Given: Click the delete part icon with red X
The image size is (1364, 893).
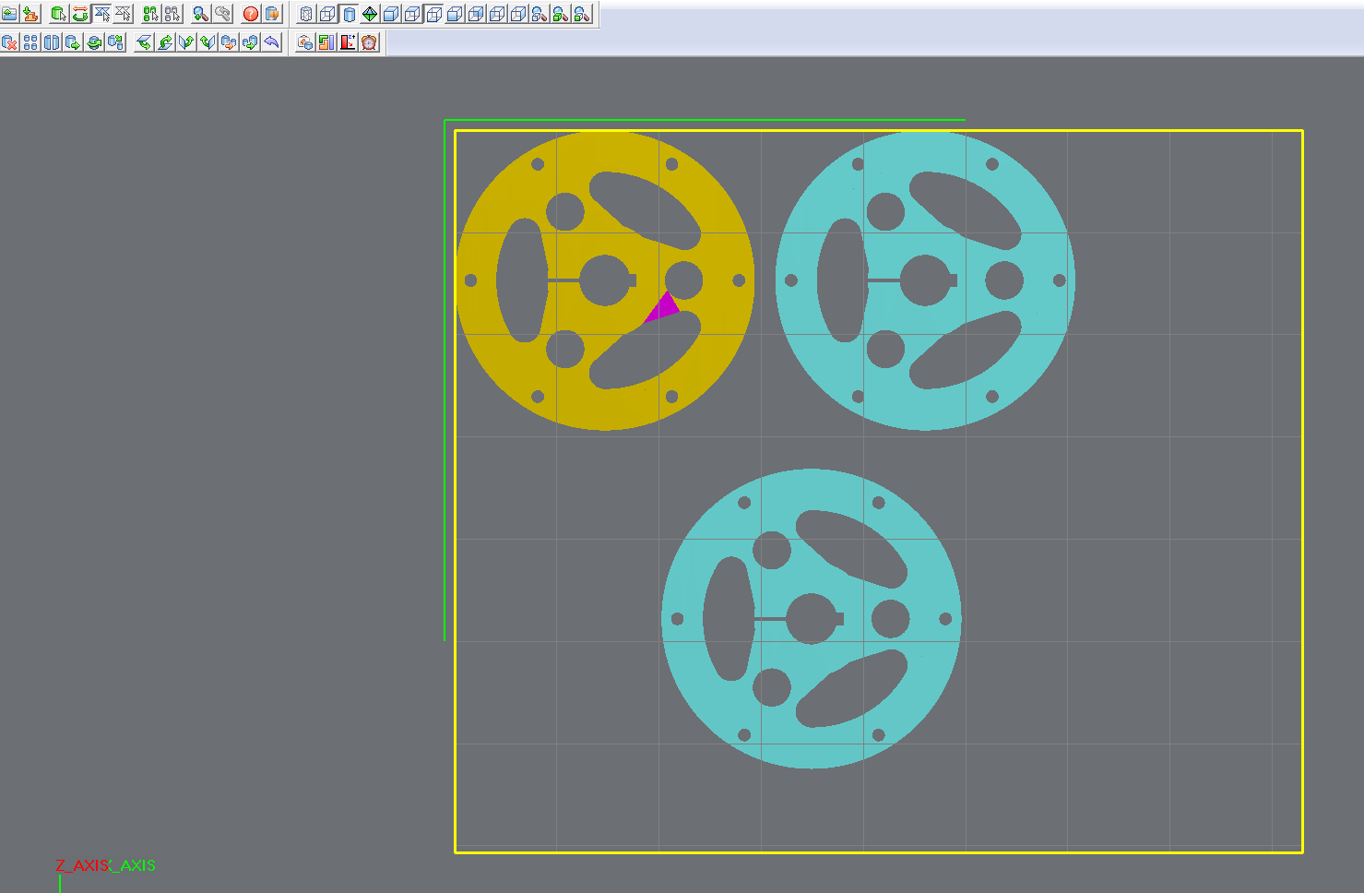Looking at the screenshot, I should (9, 42).
